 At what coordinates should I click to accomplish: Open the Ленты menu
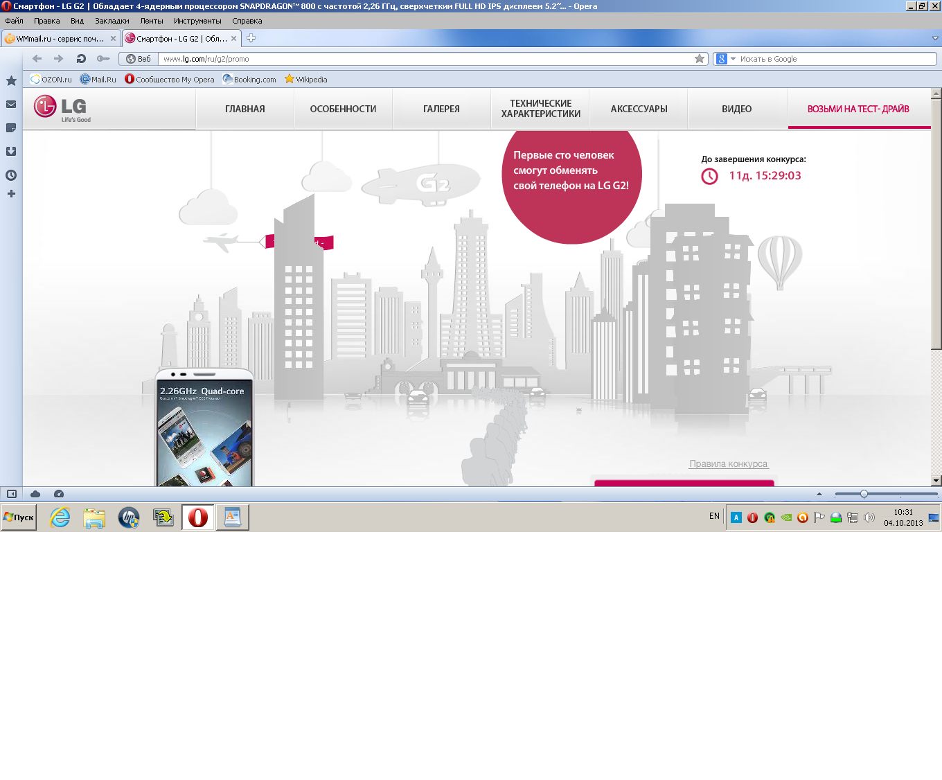click(152, 21)
